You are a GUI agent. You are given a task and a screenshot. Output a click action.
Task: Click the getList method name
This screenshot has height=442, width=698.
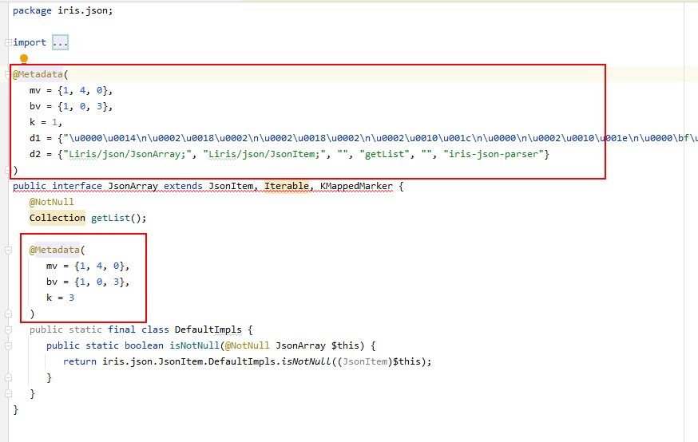coord(110,218)
